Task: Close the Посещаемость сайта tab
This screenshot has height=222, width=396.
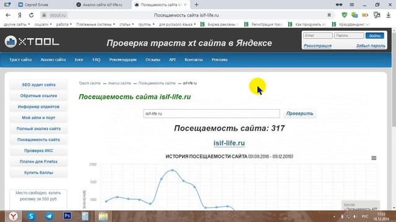Action: click(186, 4)
